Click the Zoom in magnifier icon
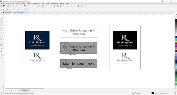This screenshot has height=95, width=177. [x=10, y=9]
